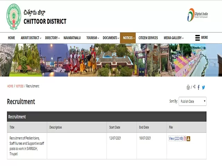Click the Home breadcrumb link
Screen dimensions: 222x166
(10, 86)
